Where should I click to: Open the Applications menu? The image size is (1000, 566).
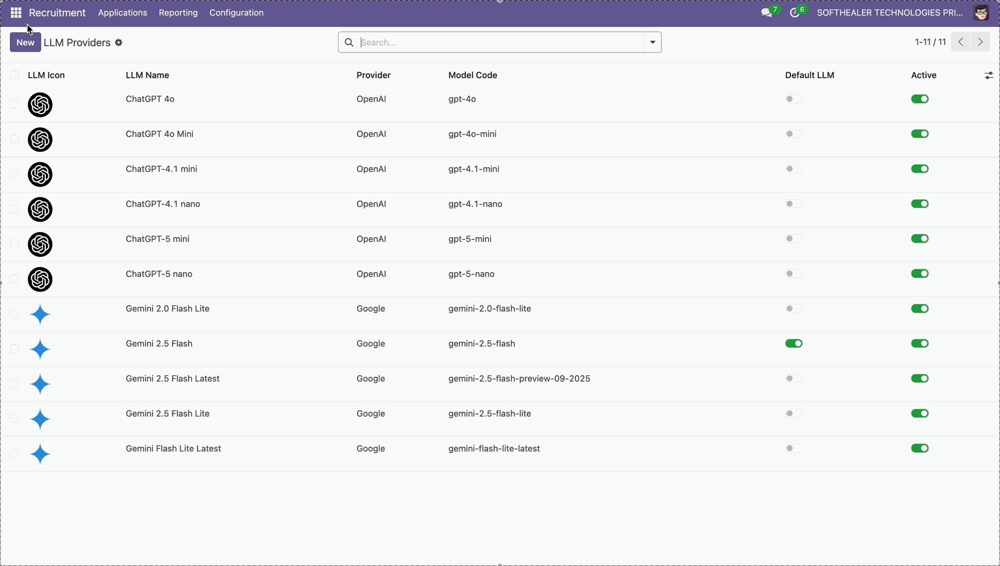(x=122, y=12)
